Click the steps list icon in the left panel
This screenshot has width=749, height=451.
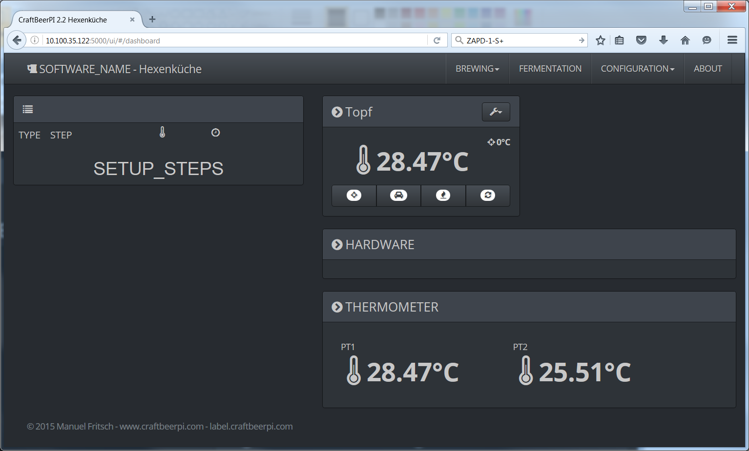pyautogui.click(x=28, y=109)
